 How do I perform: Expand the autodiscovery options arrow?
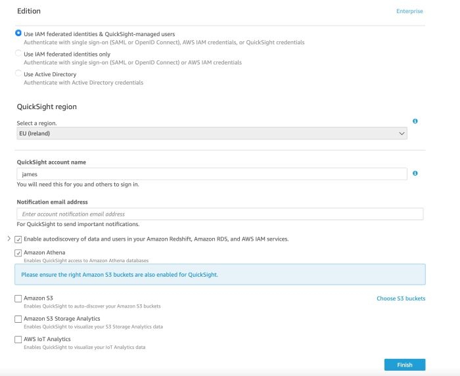pos(9,239)
